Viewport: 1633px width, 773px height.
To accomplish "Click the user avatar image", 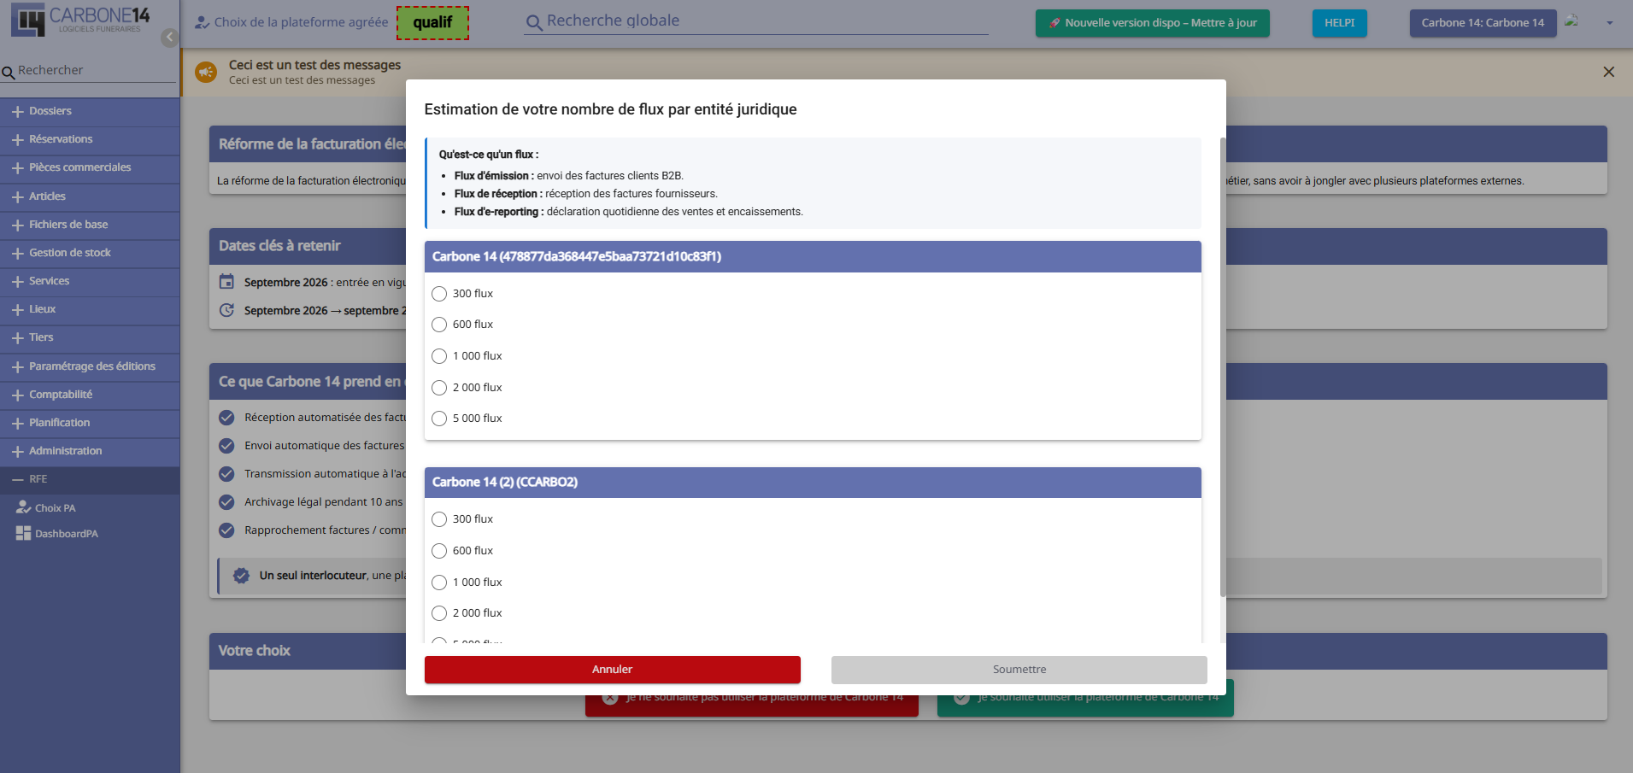I will (1571, 21).
